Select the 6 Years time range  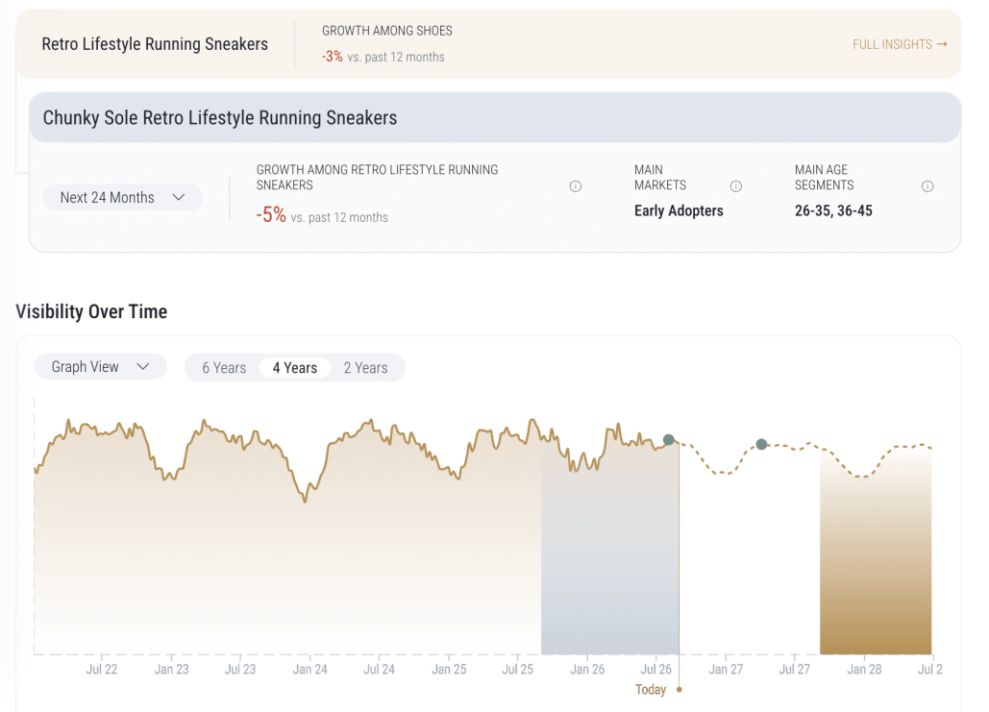click(x=224, y=368)
